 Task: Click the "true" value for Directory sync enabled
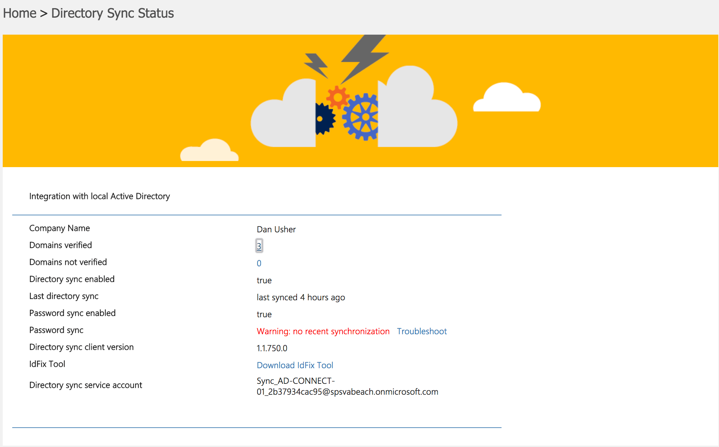(x=264, y=280)
